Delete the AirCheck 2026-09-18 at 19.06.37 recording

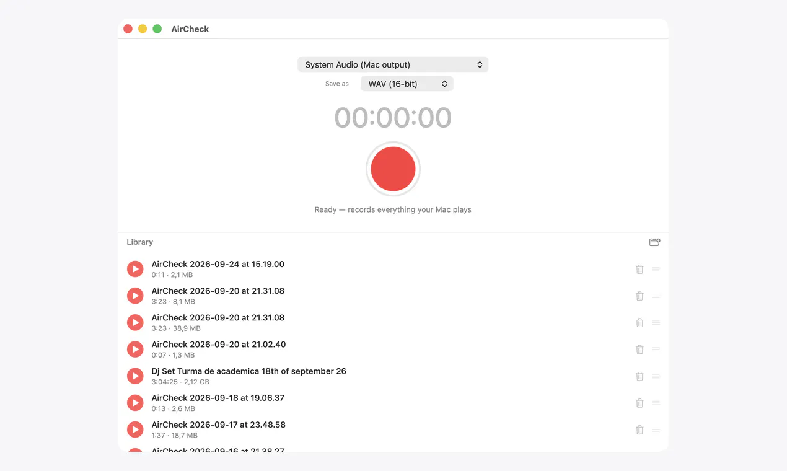click(640, 403)
